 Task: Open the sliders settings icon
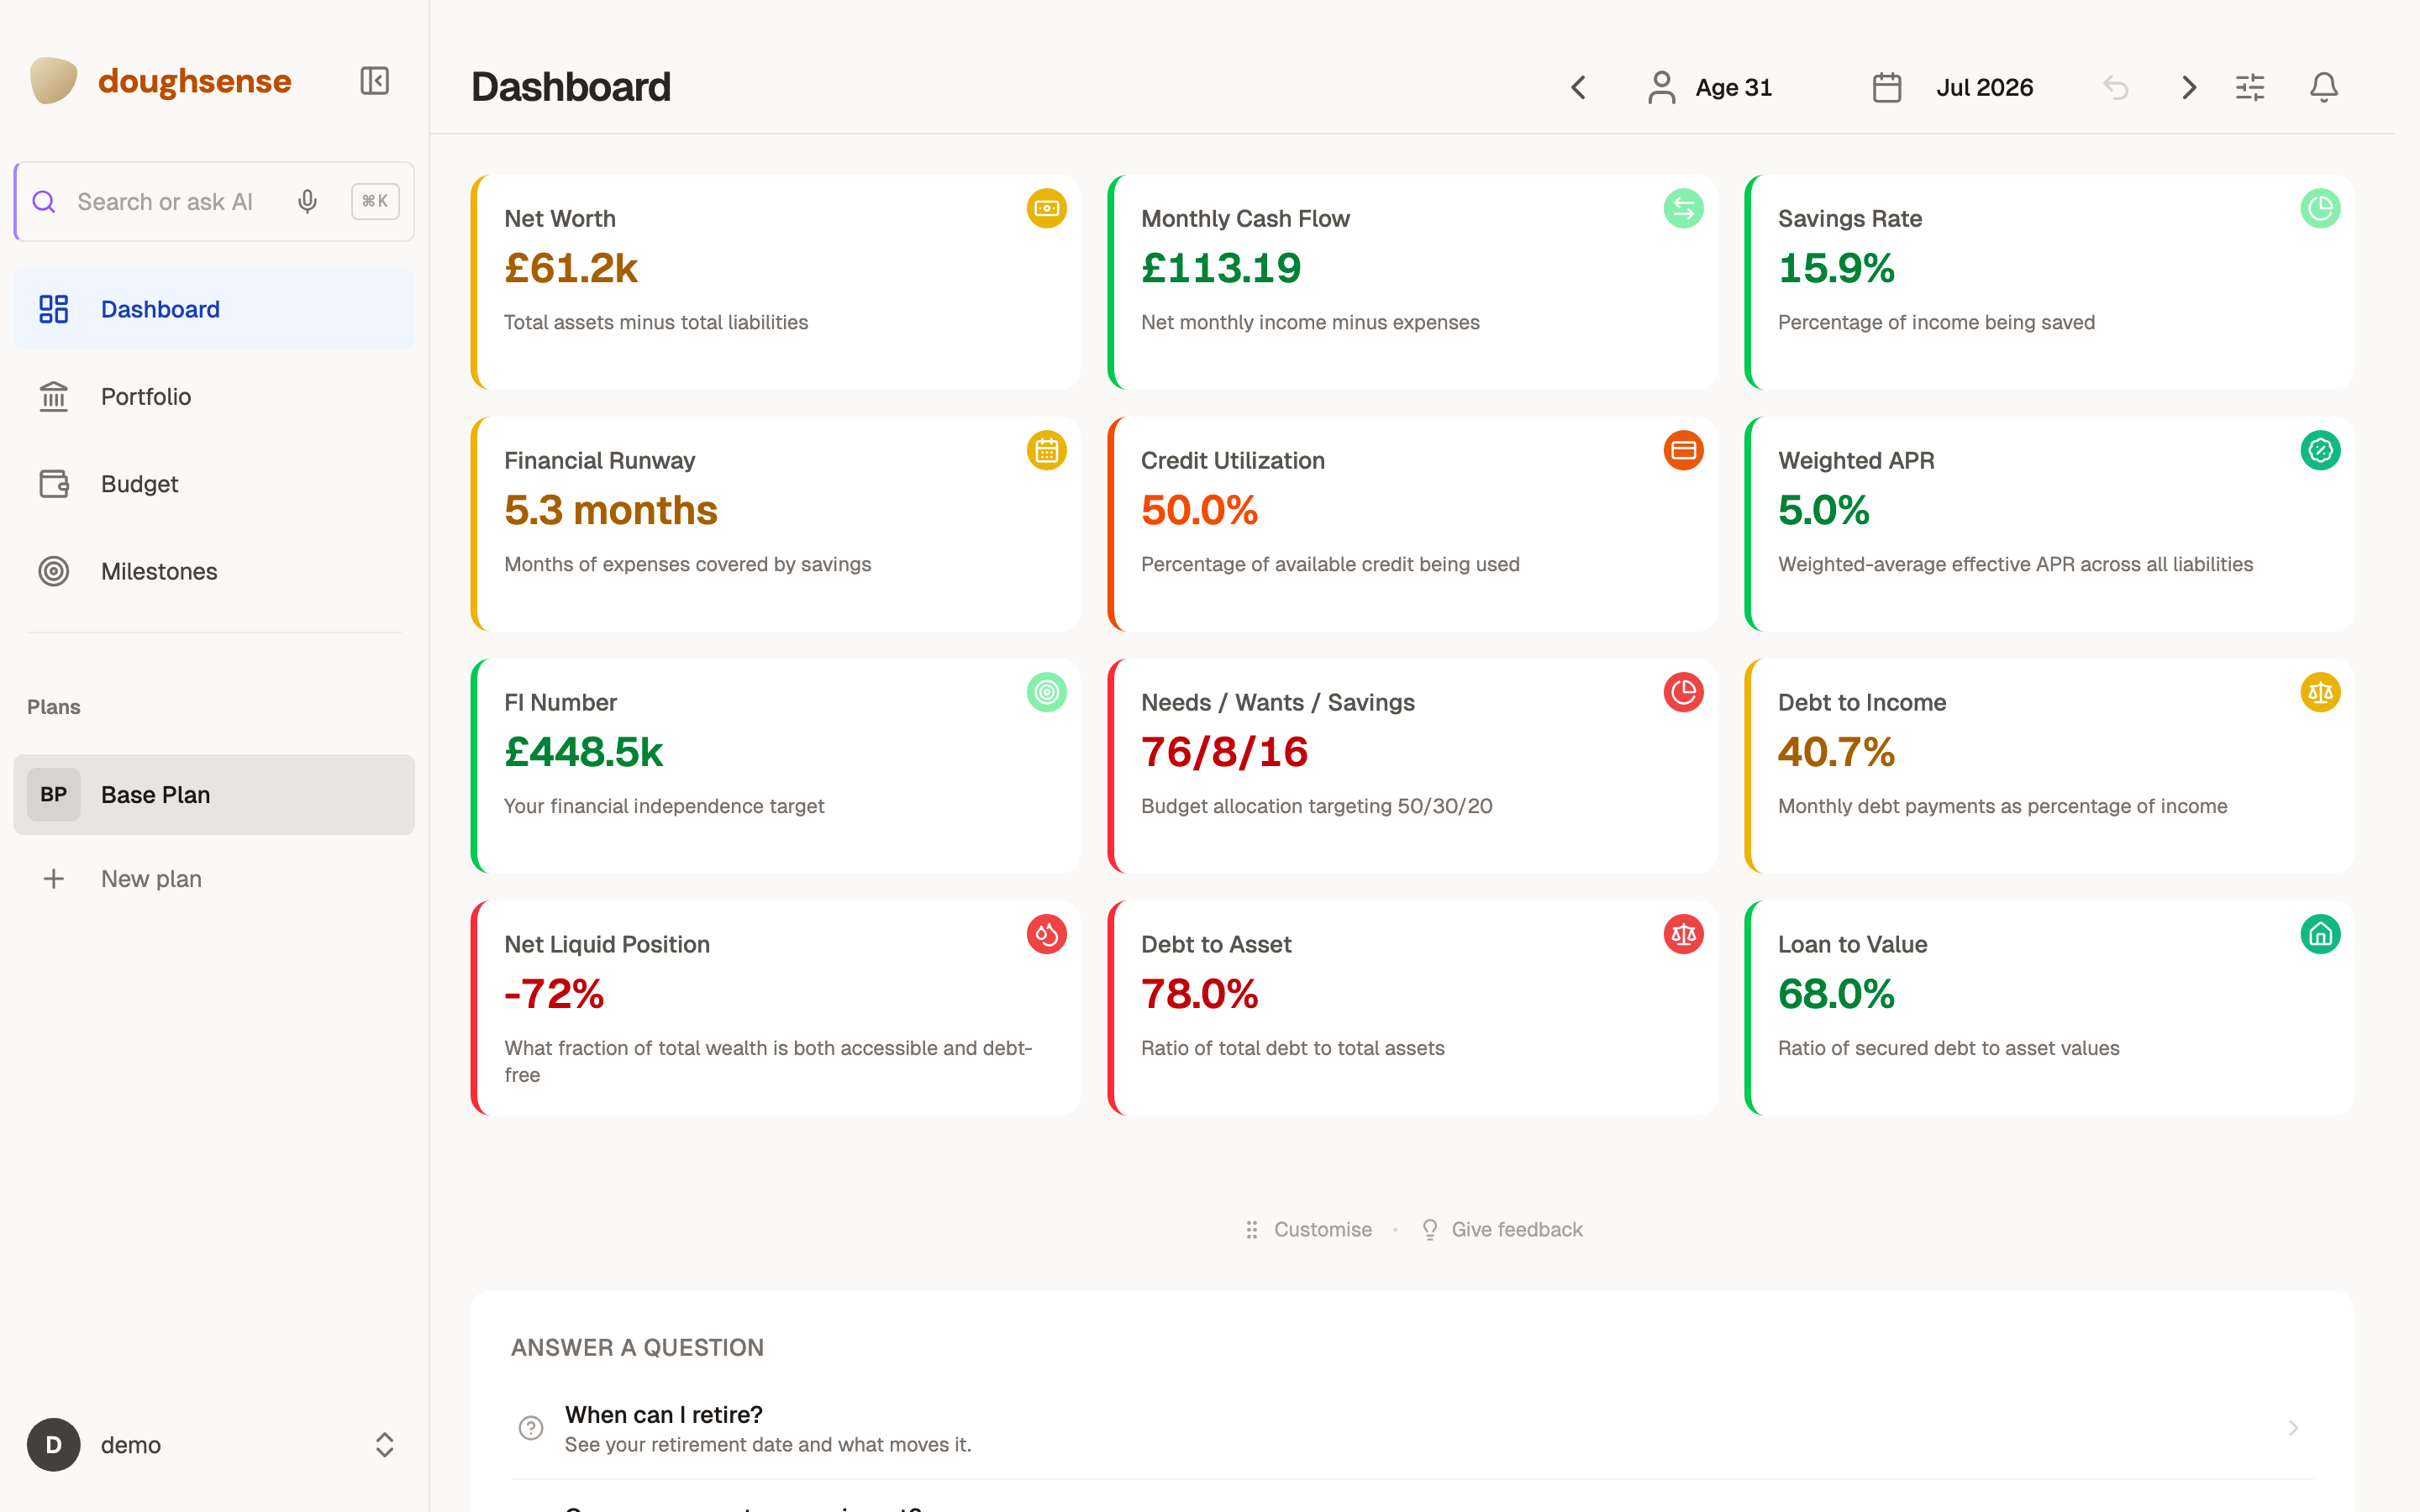(x=2250, y=88)
